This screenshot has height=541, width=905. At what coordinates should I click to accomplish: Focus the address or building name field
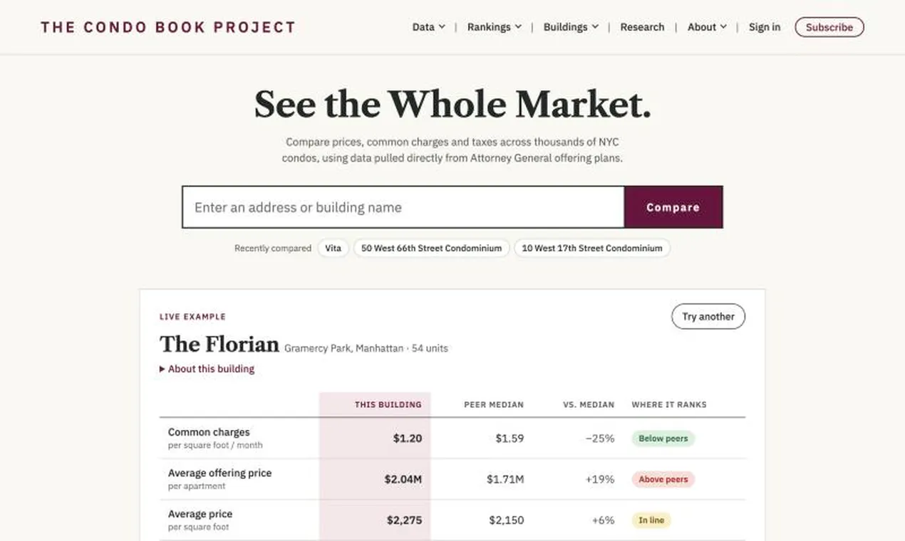click(x=403, y=207)
